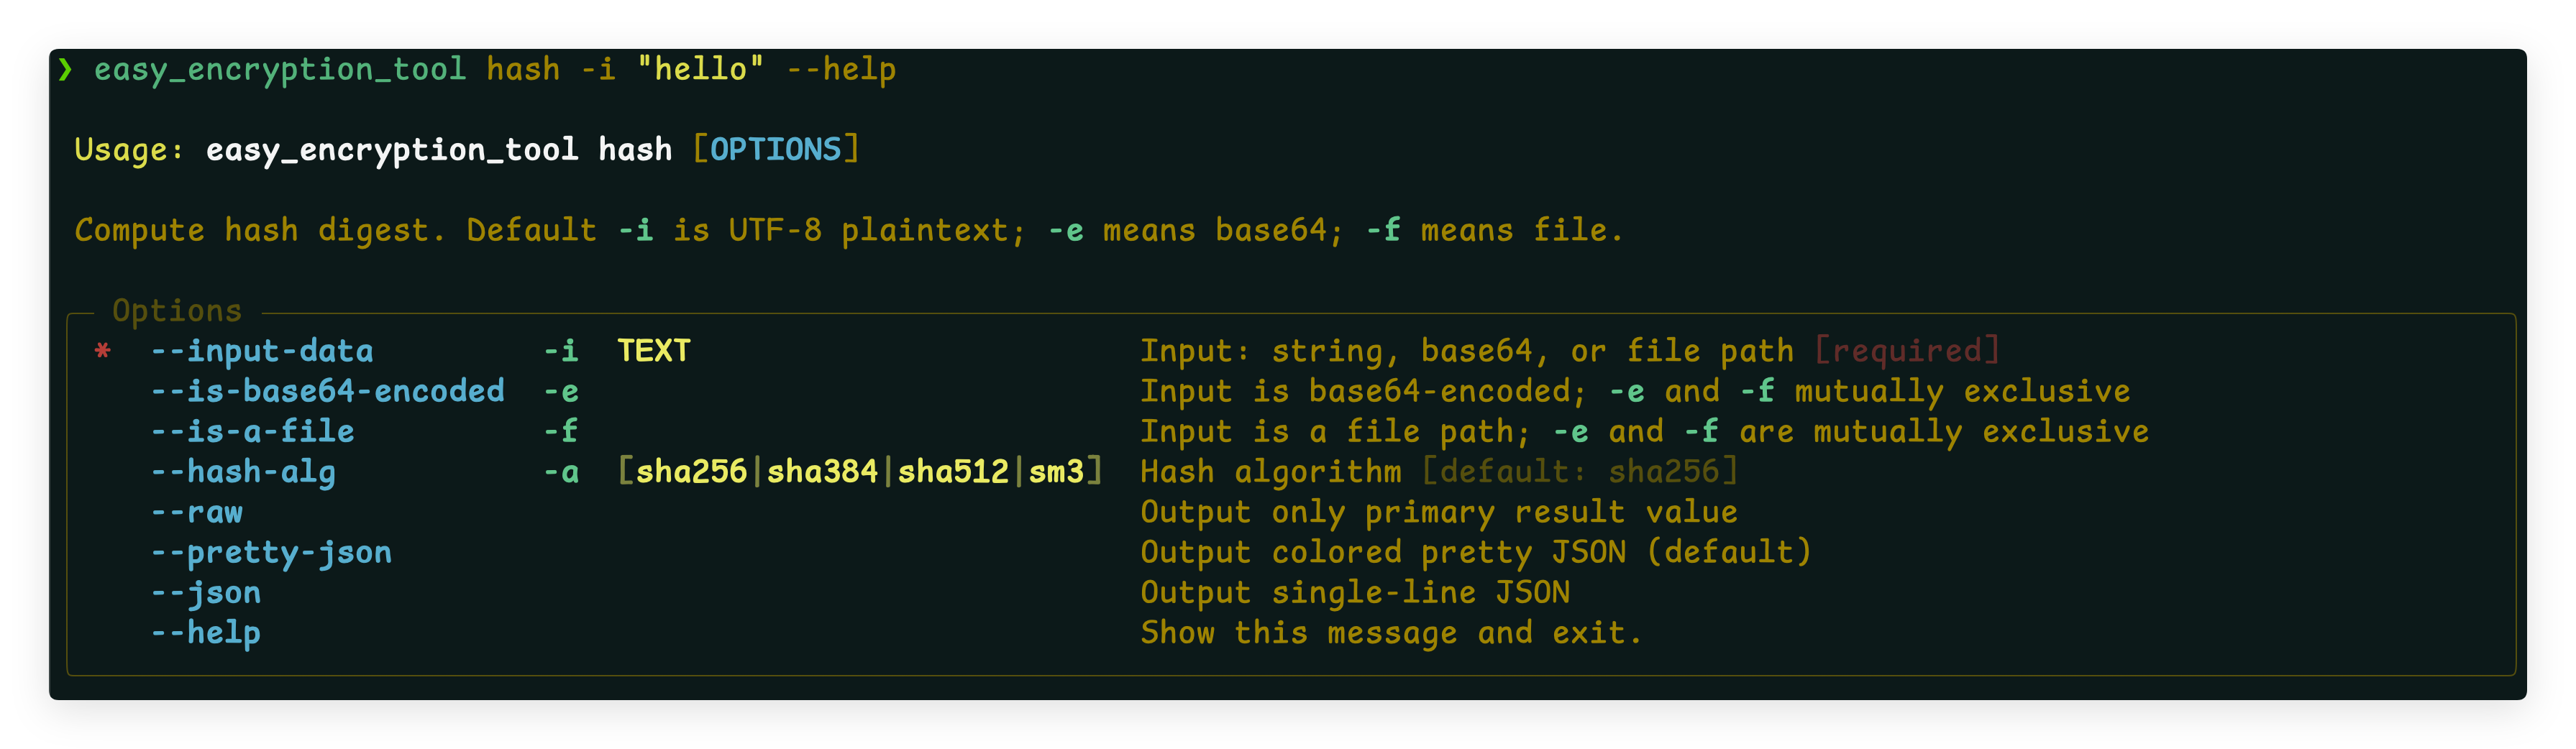This screenshot has width=2576, height=749.
Task: Click the "hello" argument in the command
Action: [x=701, y=69]
